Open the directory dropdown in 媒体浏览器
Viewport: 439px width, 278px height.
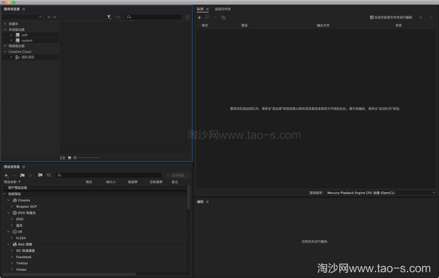[x=22, y=17]
